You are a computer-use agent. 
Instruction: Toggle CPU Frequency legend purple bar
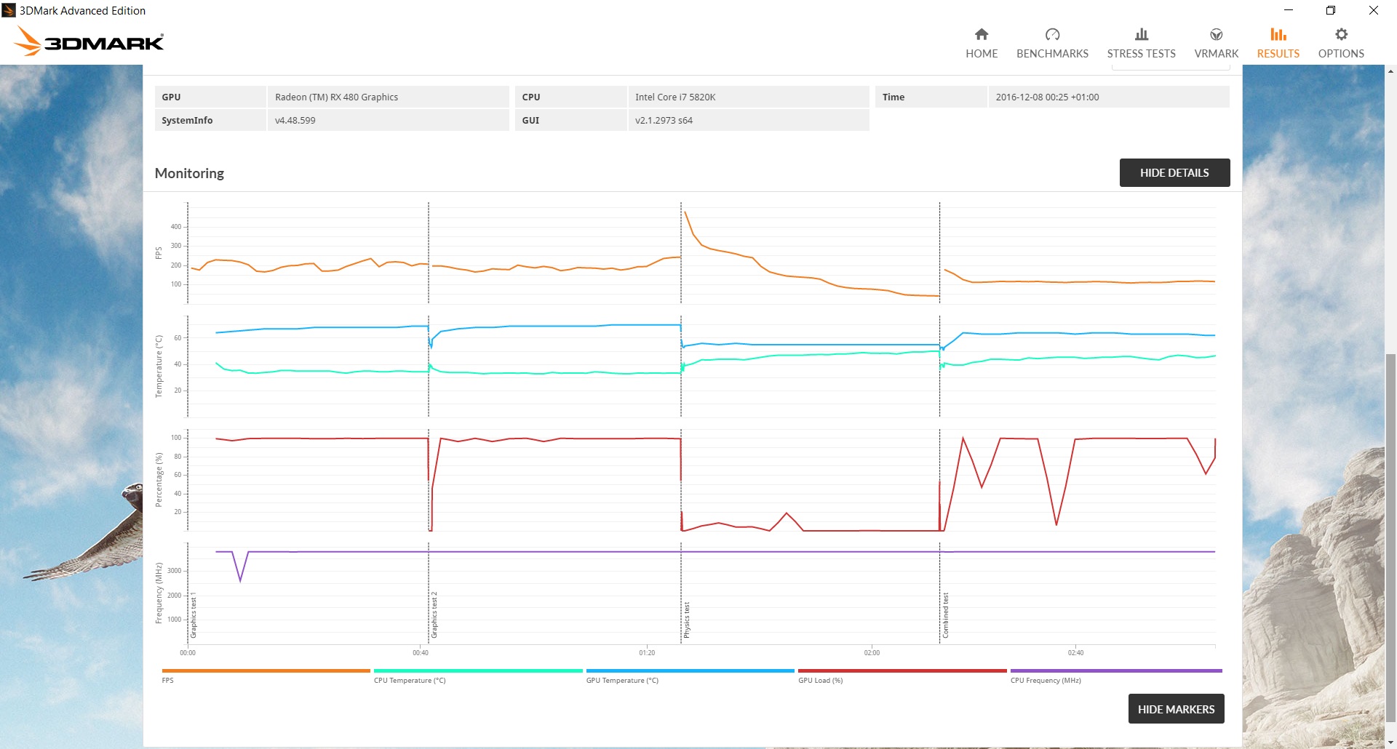coord(1116,670)
